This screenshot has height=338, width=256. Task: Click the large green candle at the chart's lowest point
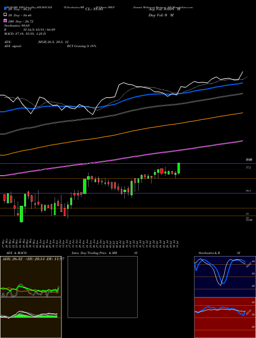click(22, 214)
